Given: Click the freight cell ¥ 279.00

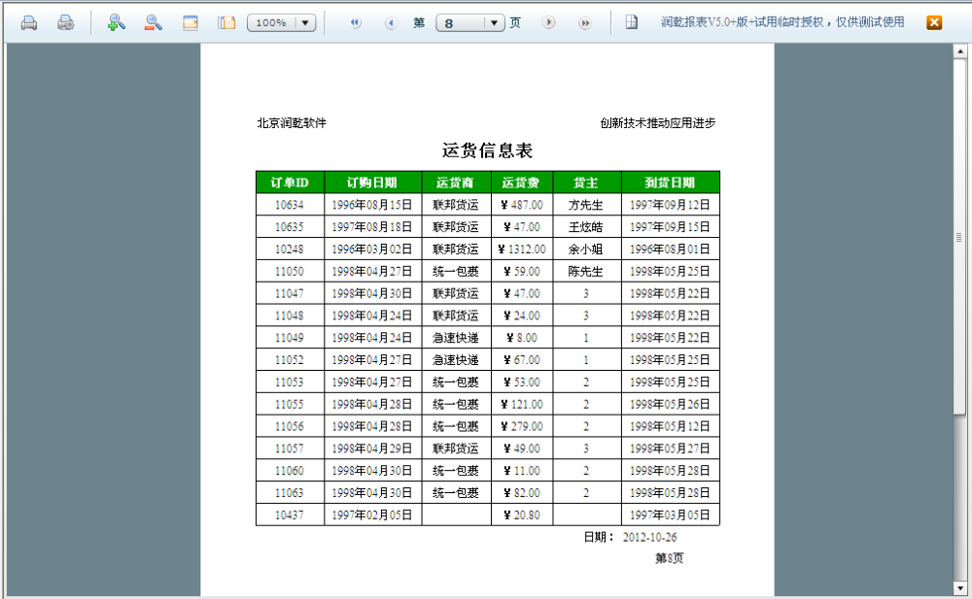Looking at the screenshot, I should click(522, 426).
